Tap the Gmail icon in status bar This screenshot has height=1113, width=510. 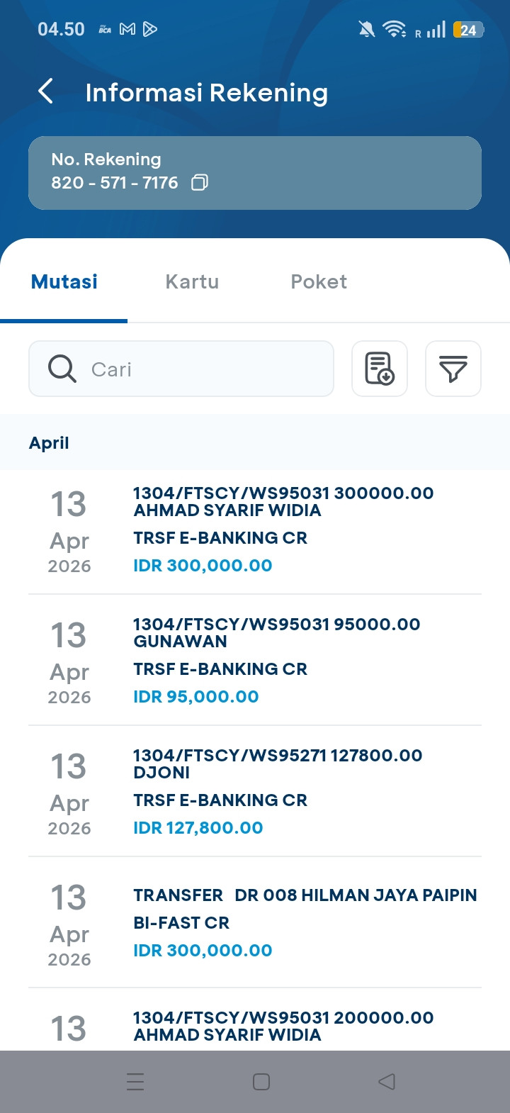coord(127,29)
